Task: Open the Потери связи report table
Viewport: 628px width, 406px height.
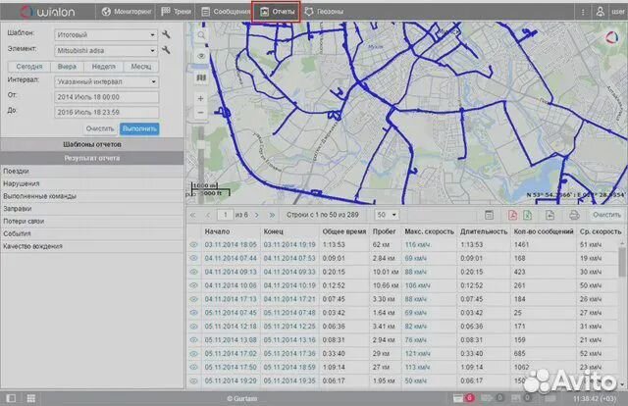Action: 92,221
